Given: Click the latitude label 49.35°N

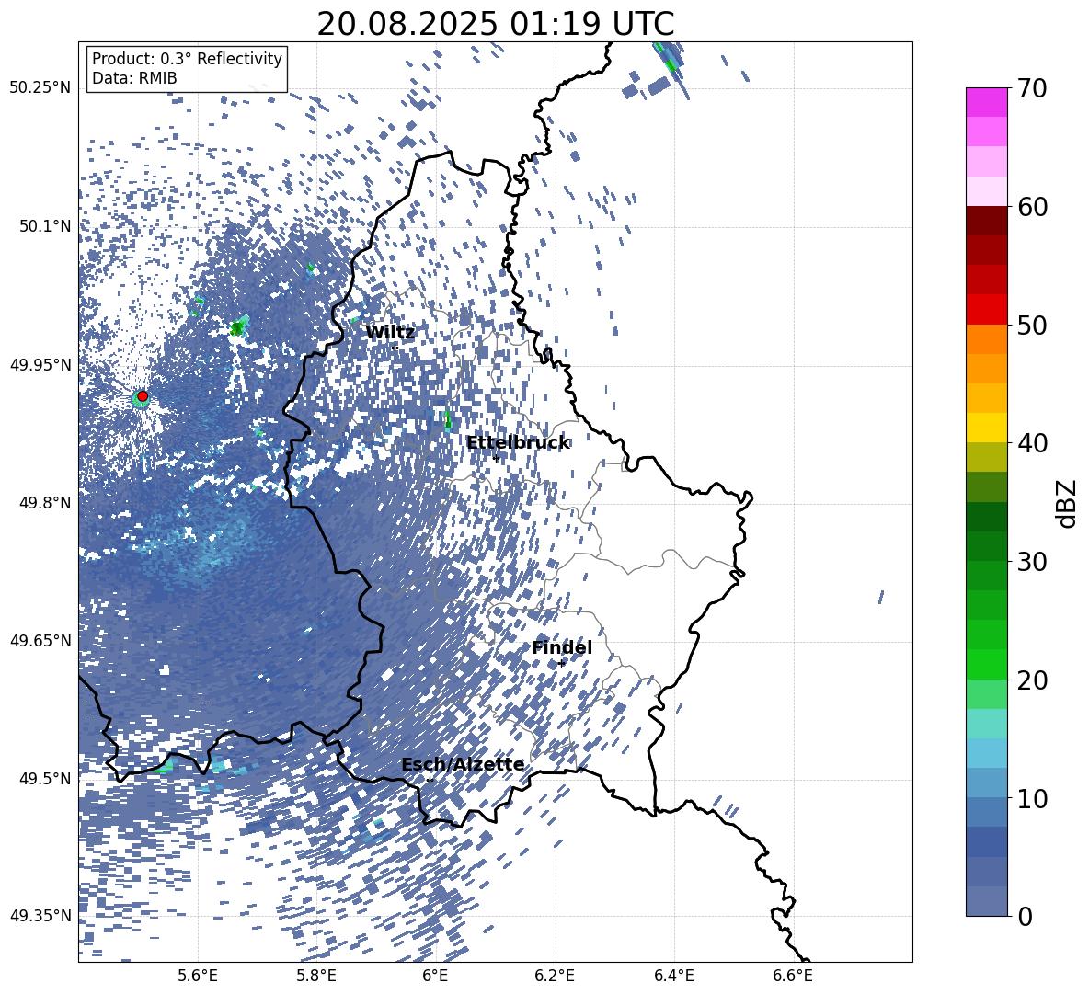Looking at the screenshot, I should click(x=40, y=916).
